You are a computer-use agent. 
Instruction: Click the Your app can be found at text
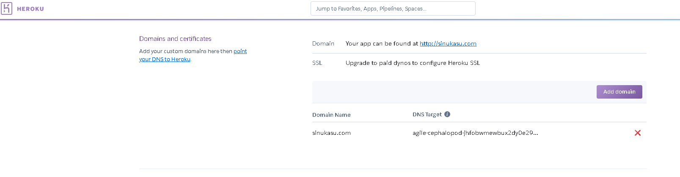pos(382,43)
